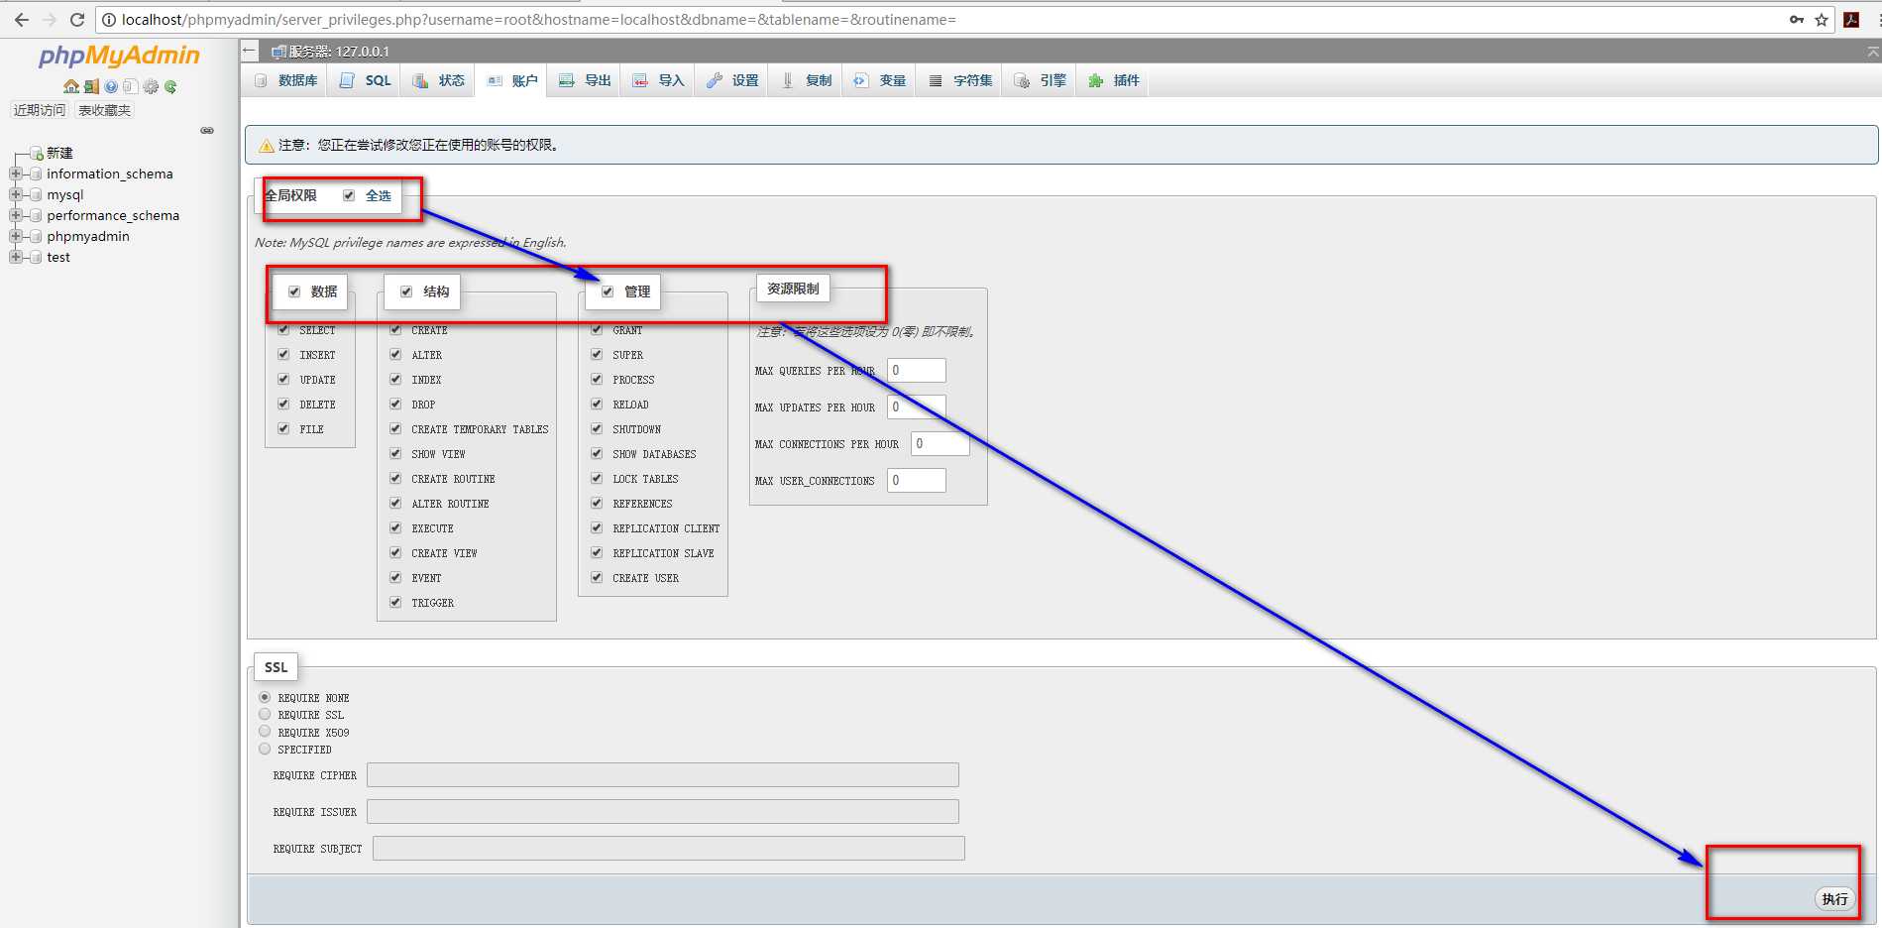1882x928 pixels.
Task: Select REQUIRE X509 radio button
Action: pos(265,732)
